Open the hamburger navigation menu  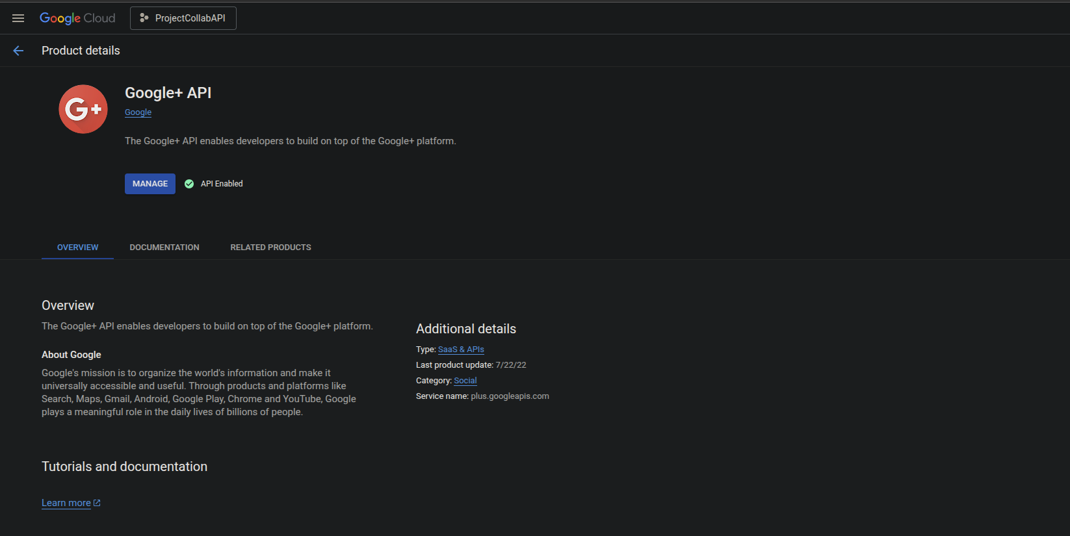[x=18, y=18]
